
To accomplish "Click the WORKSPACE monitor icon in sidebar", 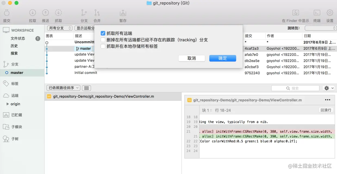I will [6, 30].
